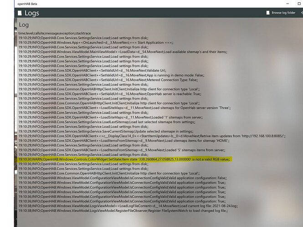Click the folder icon beside Browse log folder

[x=268, y=13]
